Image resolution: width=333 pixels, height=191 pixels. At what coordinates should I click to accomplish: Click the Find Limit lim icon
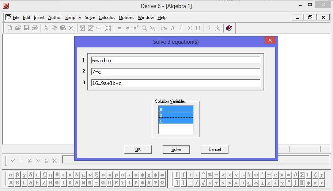(164, 28)
